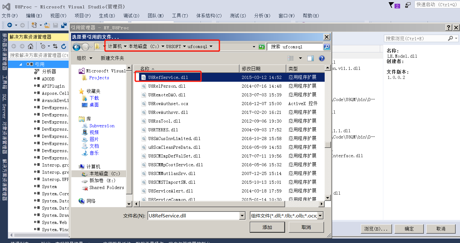Select 新加卷 (E:) in the navigation pane

[x=103, y=180]
